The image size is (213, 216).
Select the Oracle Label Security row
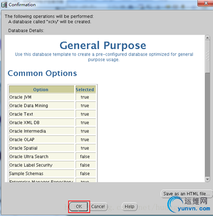53,165
